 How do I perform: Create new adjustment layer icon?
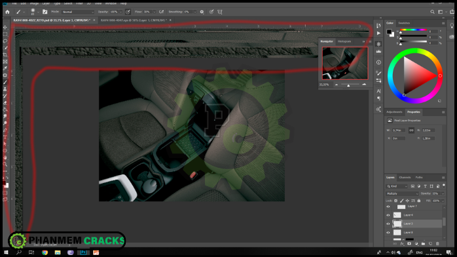pos(416,244)
